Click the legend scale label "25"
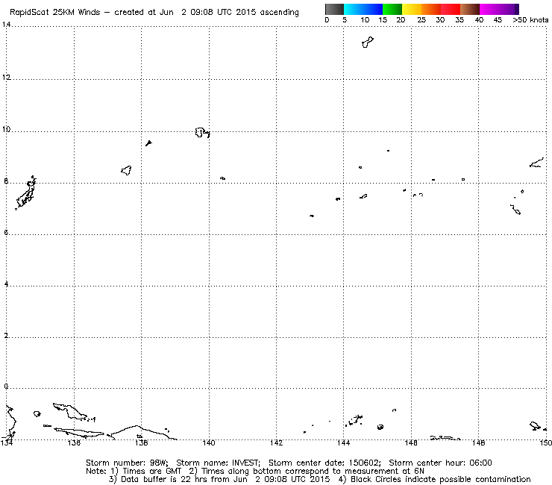552x485 pixels. 421,20
